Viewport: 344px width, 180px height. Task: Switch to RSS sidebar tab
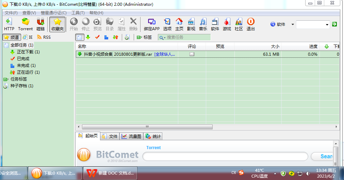point(44,37)
